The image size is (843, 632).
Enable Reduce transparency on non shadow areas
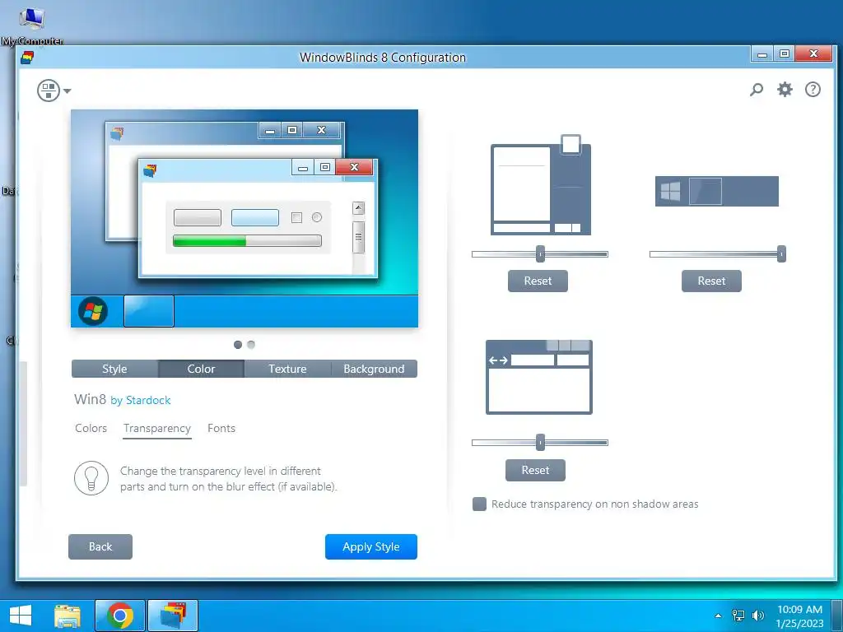pos(480,504)
